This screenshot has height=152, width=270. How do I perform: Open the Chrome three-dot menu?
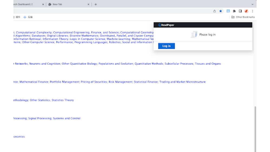coord(252,11)
